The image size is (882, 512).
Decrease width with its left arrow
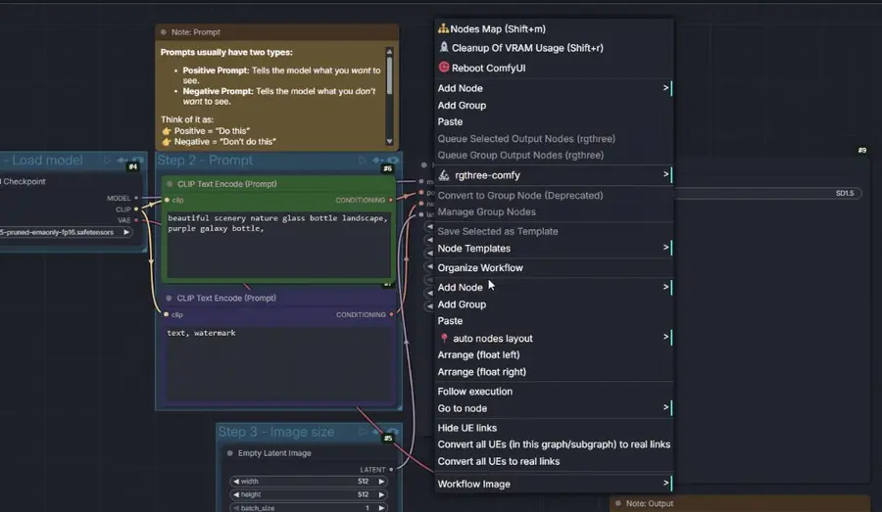236,481
